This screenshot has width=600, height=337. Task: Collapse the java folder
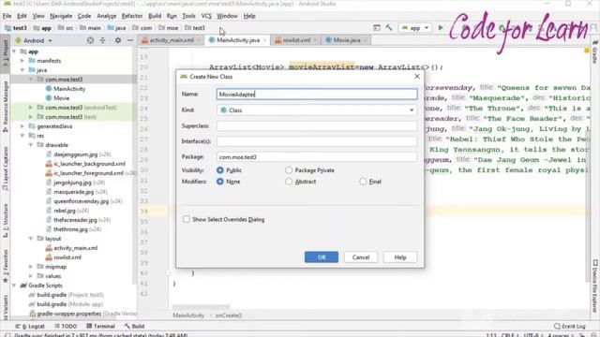click(22, 70)
